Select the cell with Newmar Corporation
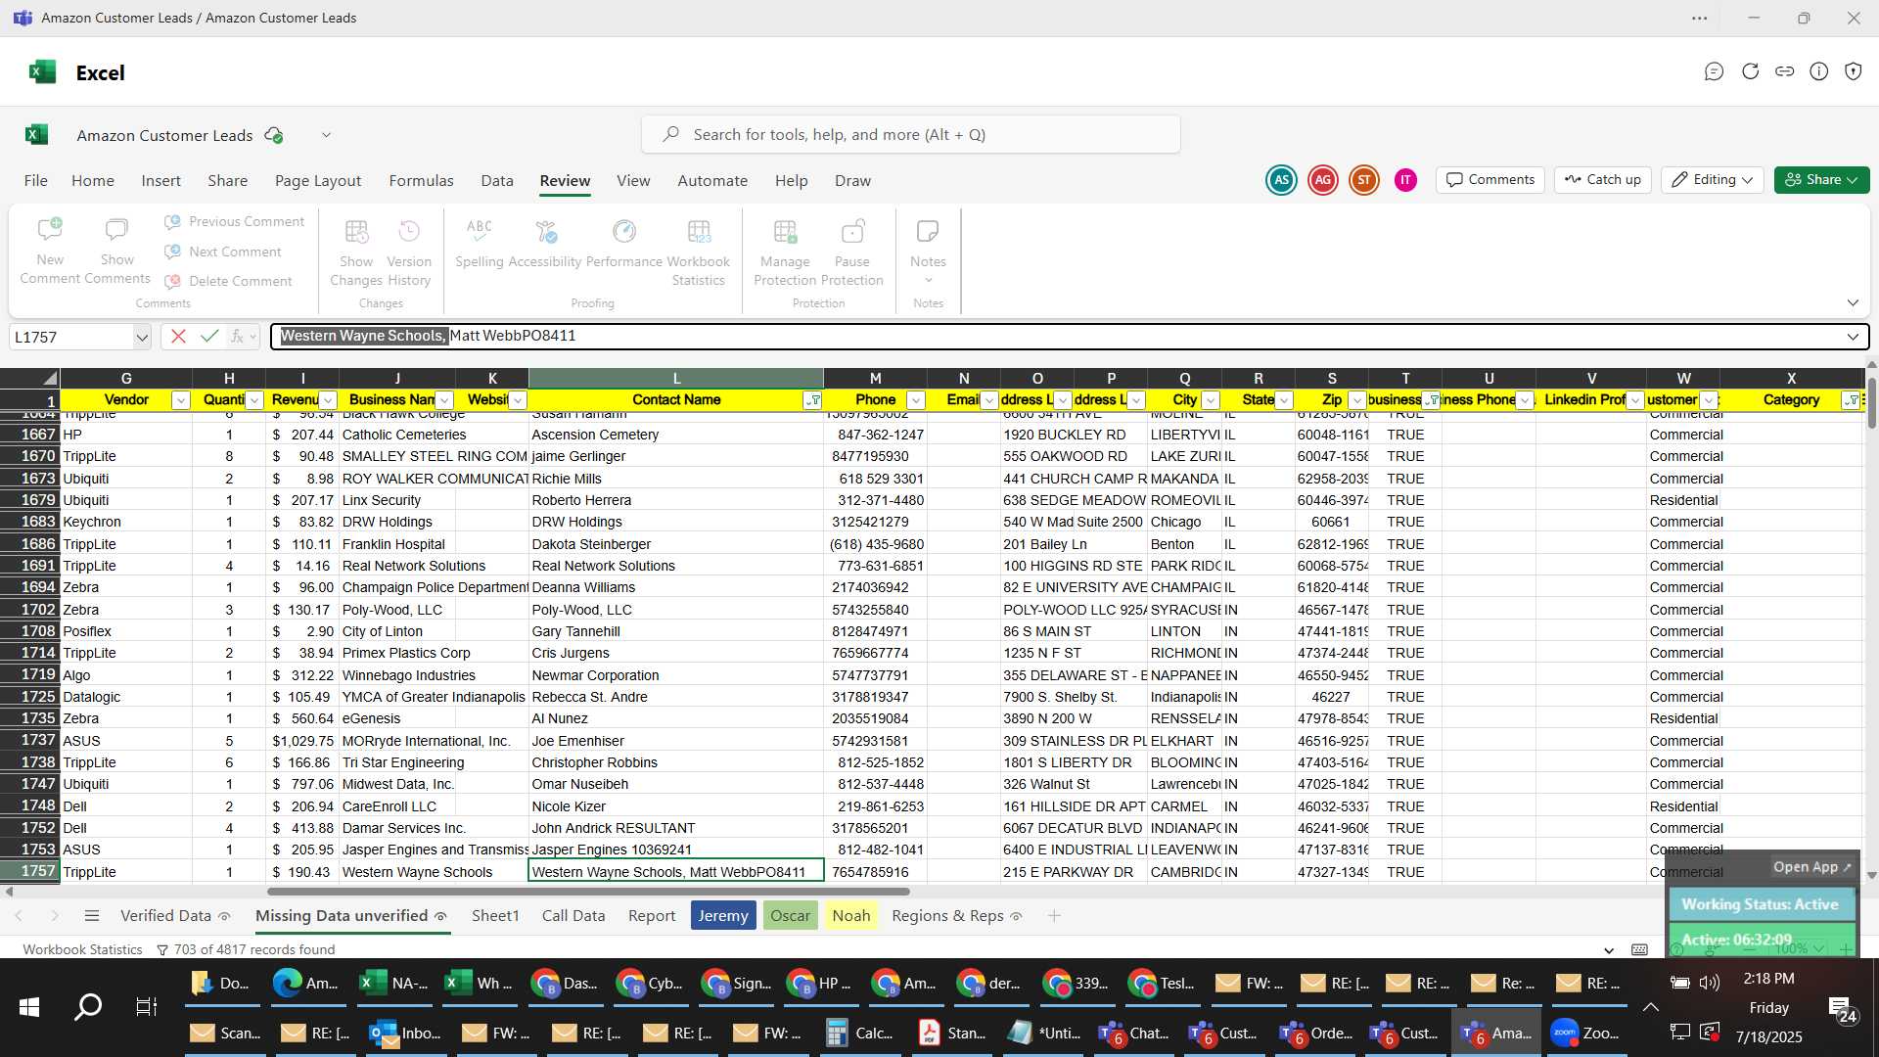 676,675
